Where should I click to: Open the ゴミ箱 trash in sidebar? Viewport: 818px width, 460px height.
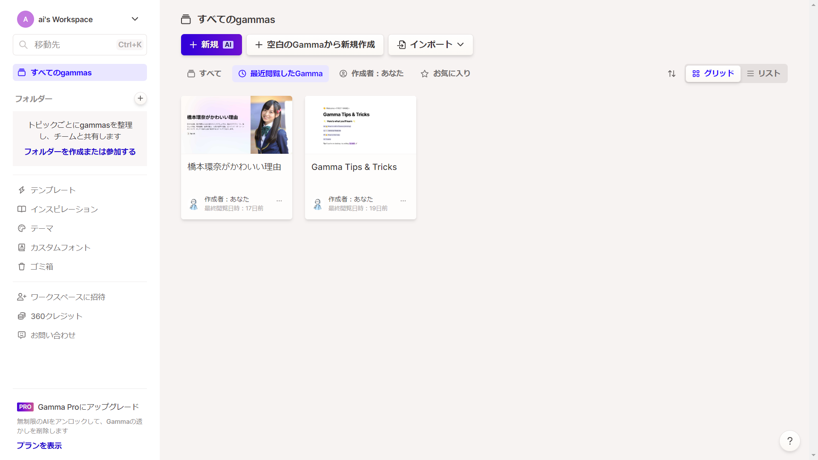[41, 267]
